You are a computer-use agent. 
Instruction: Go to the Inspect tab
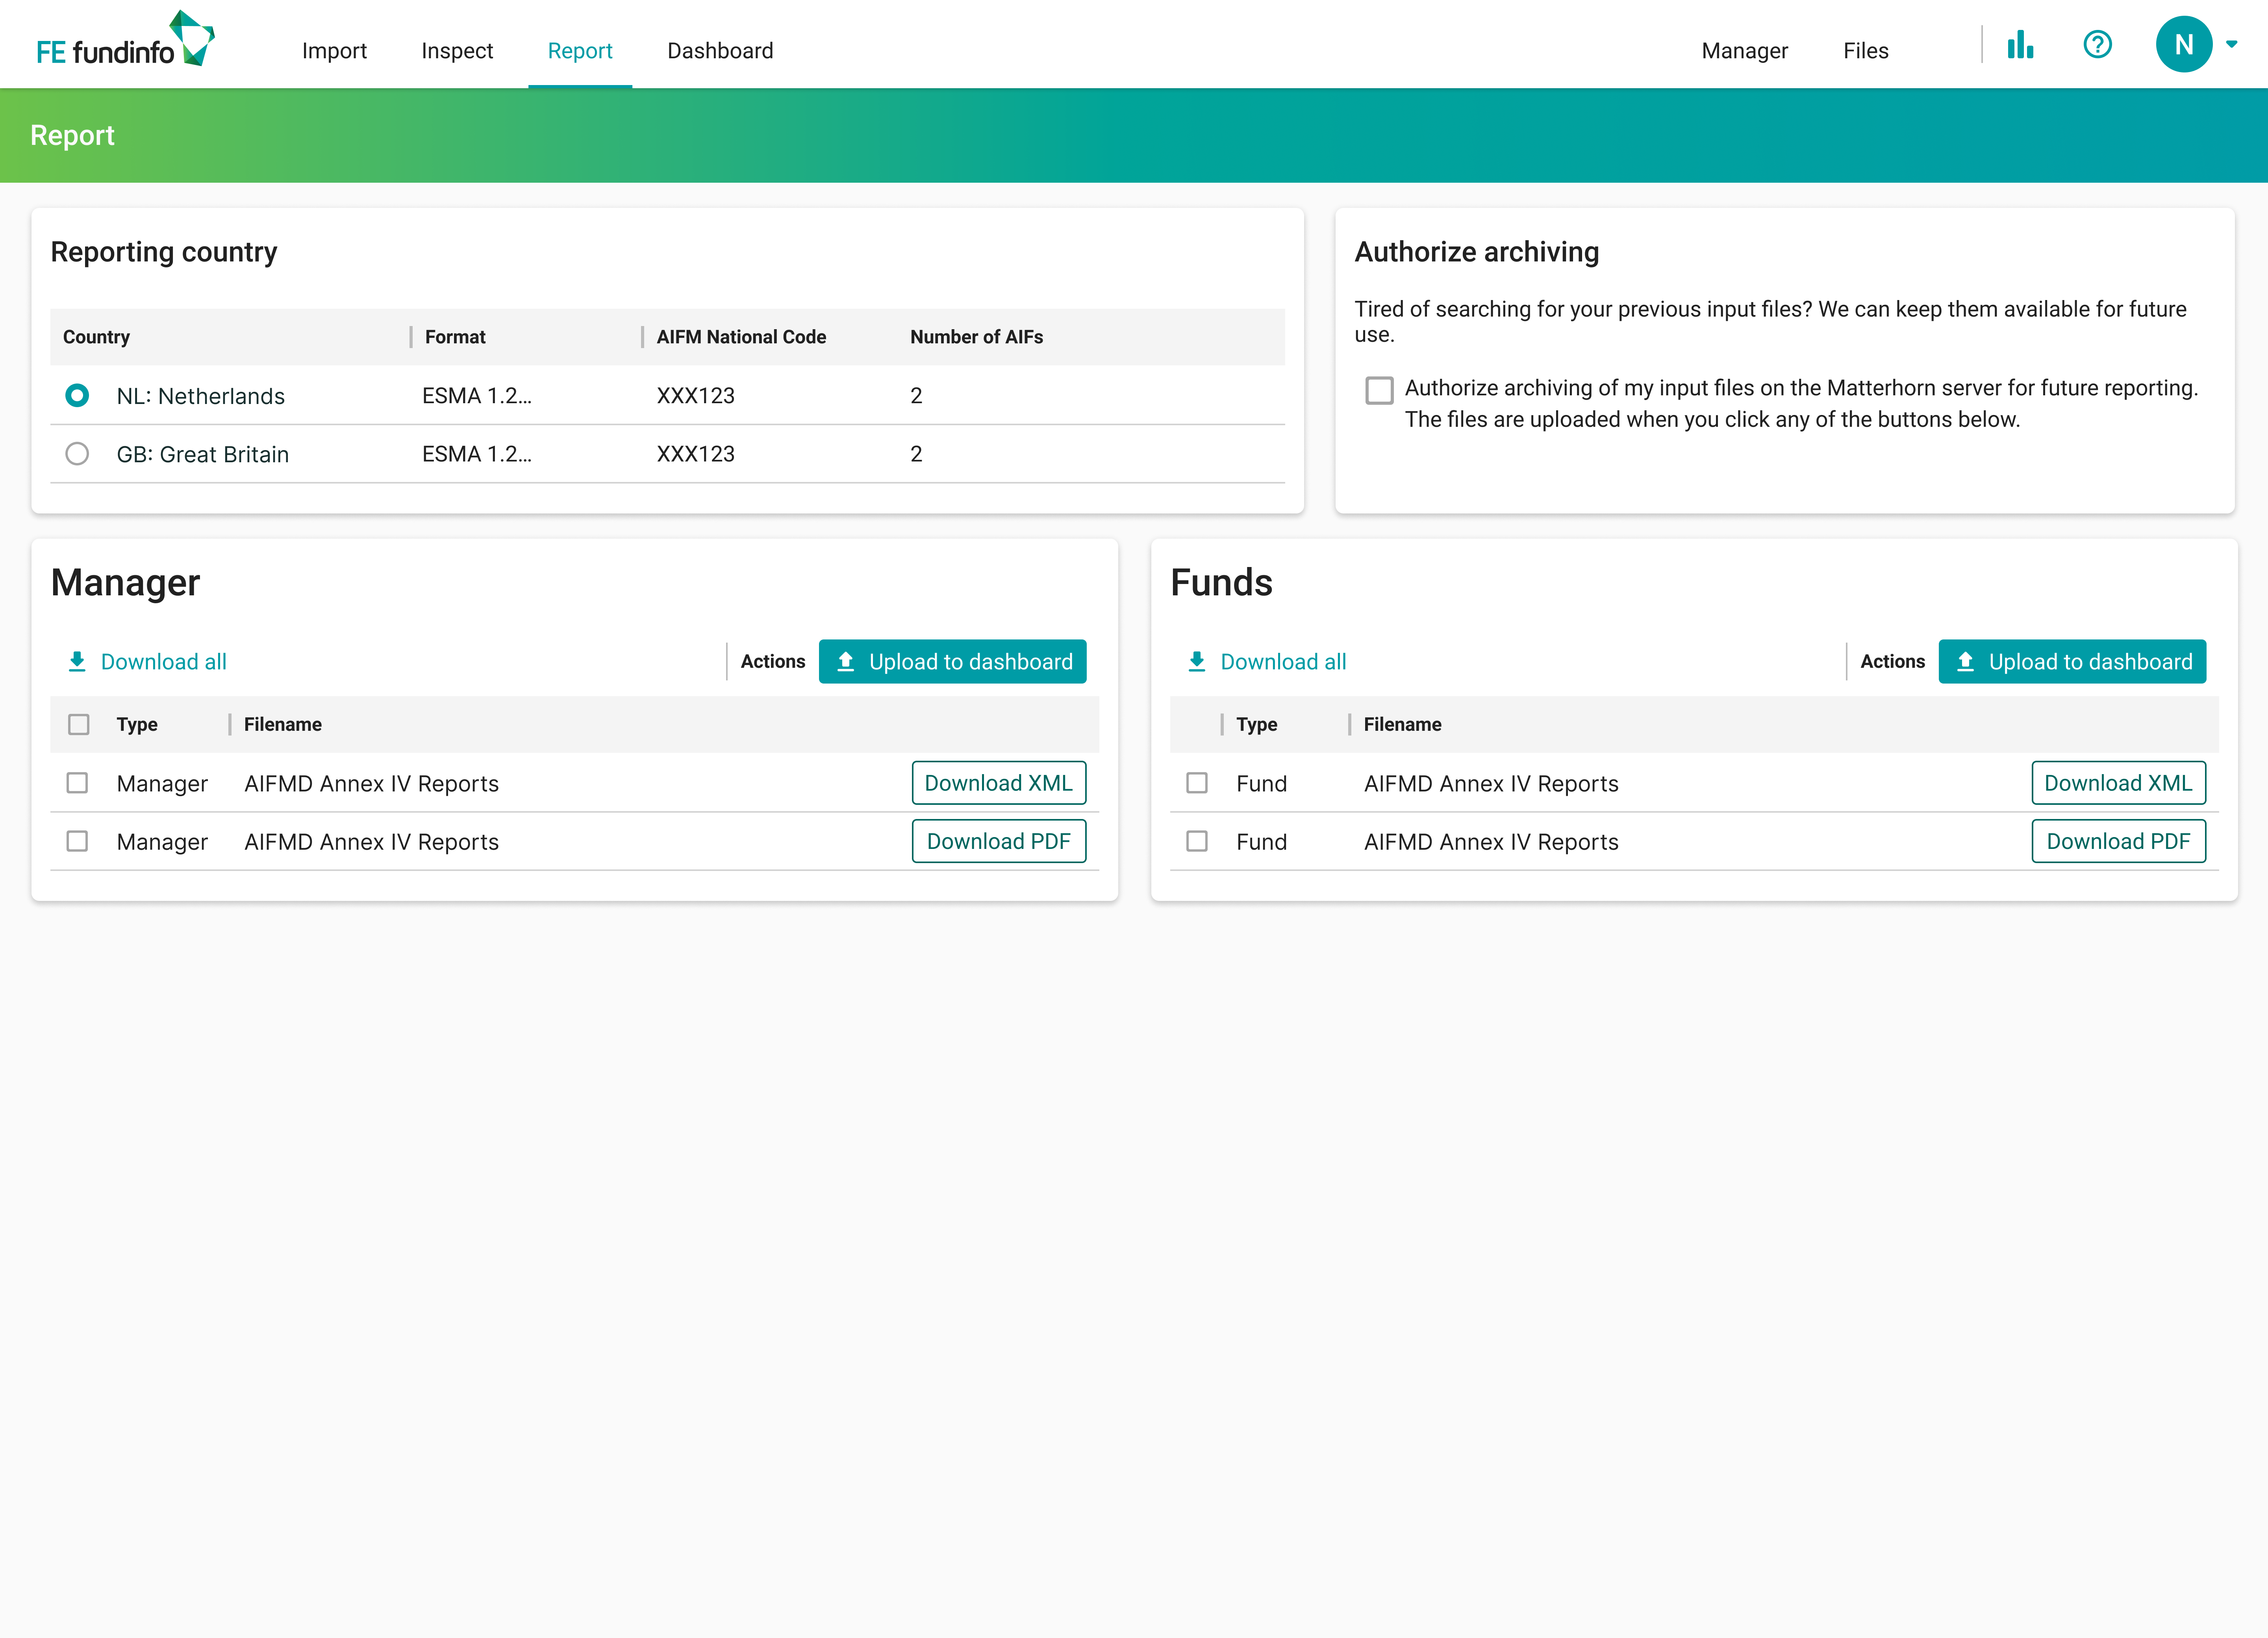[x=457, y=51]
